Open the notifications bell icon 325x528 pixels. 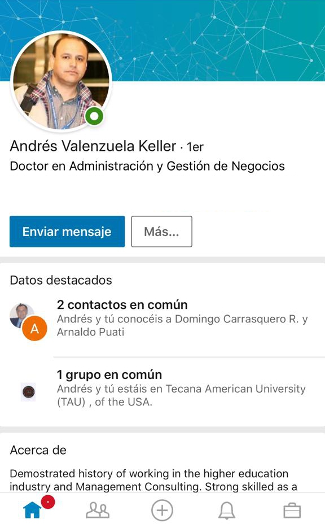[x=227, y=510]
